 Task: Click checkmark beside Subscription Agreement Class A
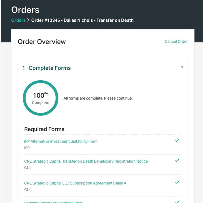177,182
